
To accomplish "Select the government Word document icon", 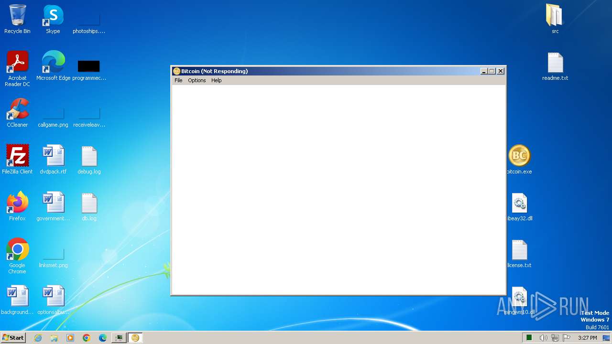I will tap(53, 206).
